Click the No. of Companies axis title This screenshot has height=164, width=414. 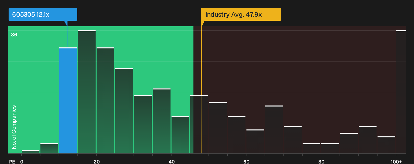(14, 127)
